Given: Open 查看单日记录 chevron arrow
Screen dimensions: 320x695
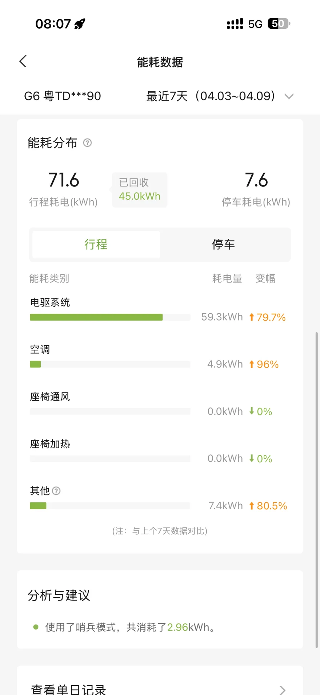Looking at the screenshot, I should tap(282, 690).
